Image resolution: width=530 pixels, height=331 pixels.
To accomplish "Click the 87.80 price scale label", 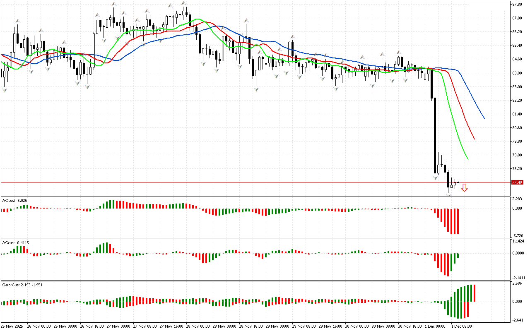I will pyautogui.click(x=517, y=5).
